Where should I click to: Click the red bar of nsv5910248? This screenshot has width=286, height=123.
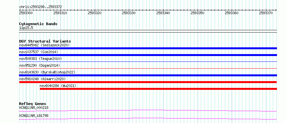tap(148, 82)
